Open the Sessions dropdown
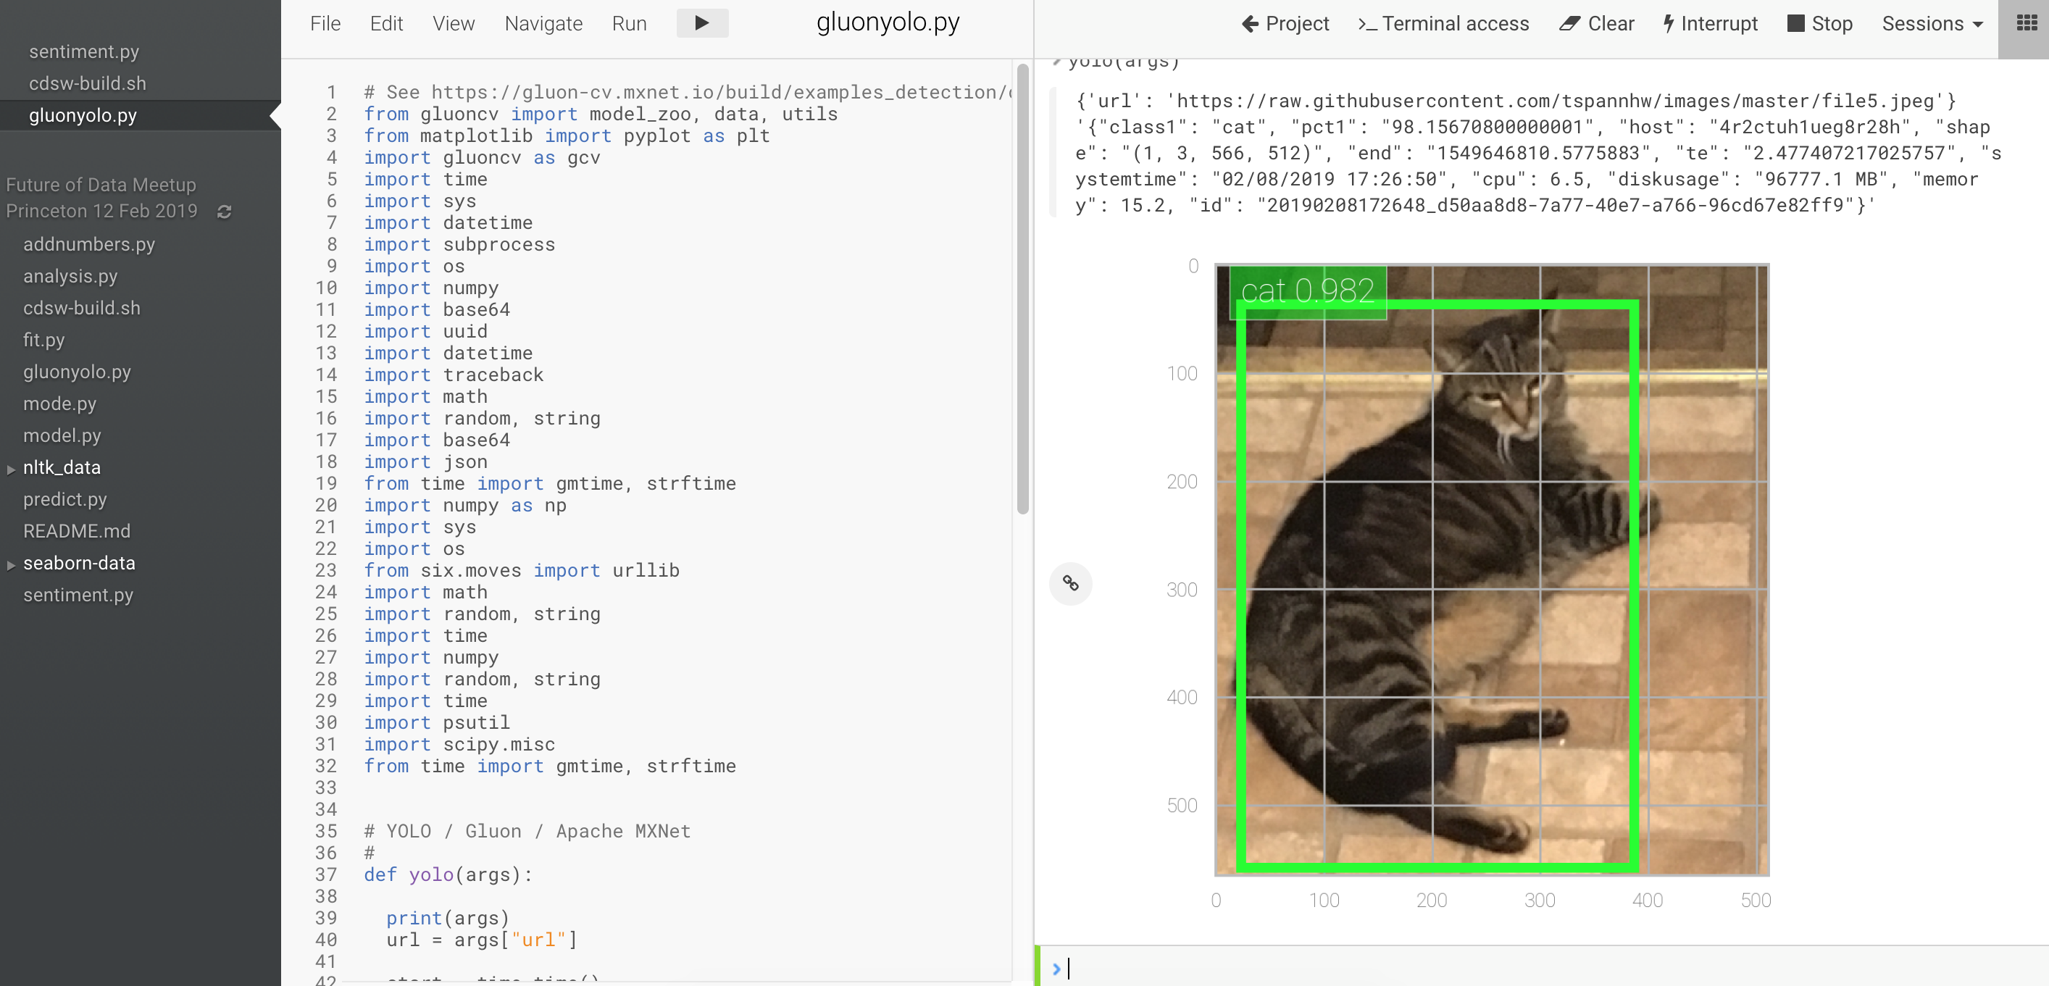Screen dimensions: 2049x986 click(x=1932, y=24)
